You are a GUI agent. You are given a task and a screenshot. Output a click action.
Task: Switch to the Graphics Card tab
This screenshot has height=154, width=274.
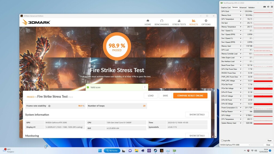coord(226,7)
